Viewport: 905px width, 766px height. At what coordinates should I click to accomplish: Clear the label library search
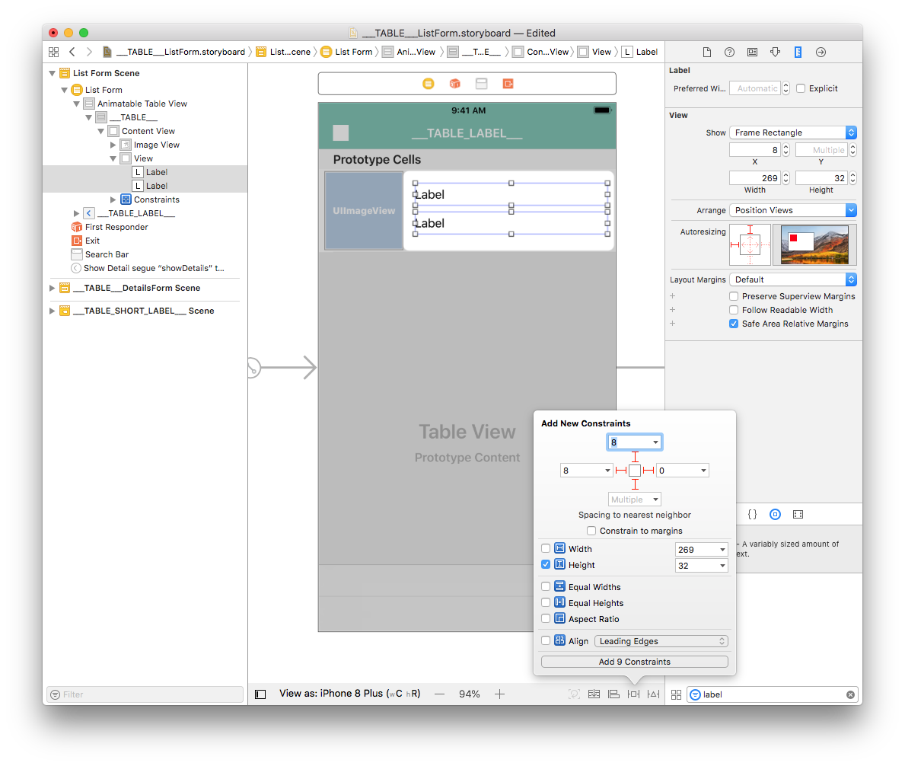pos(850,694)
